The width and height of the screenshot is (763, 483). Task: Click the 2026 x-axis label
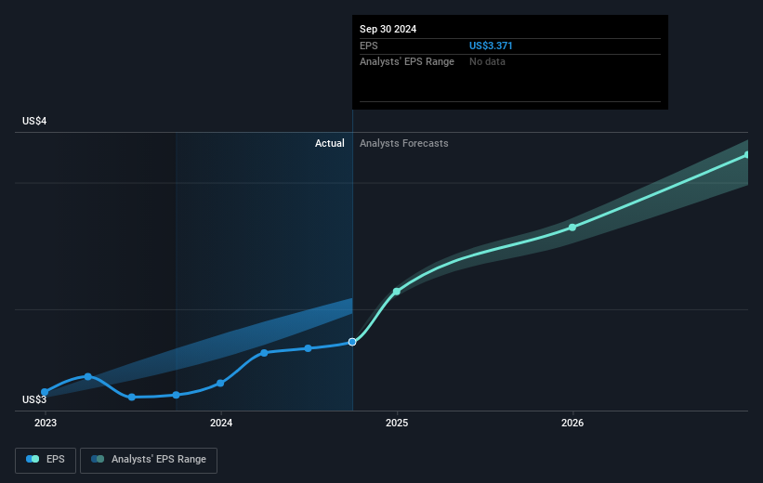[572, 424]
